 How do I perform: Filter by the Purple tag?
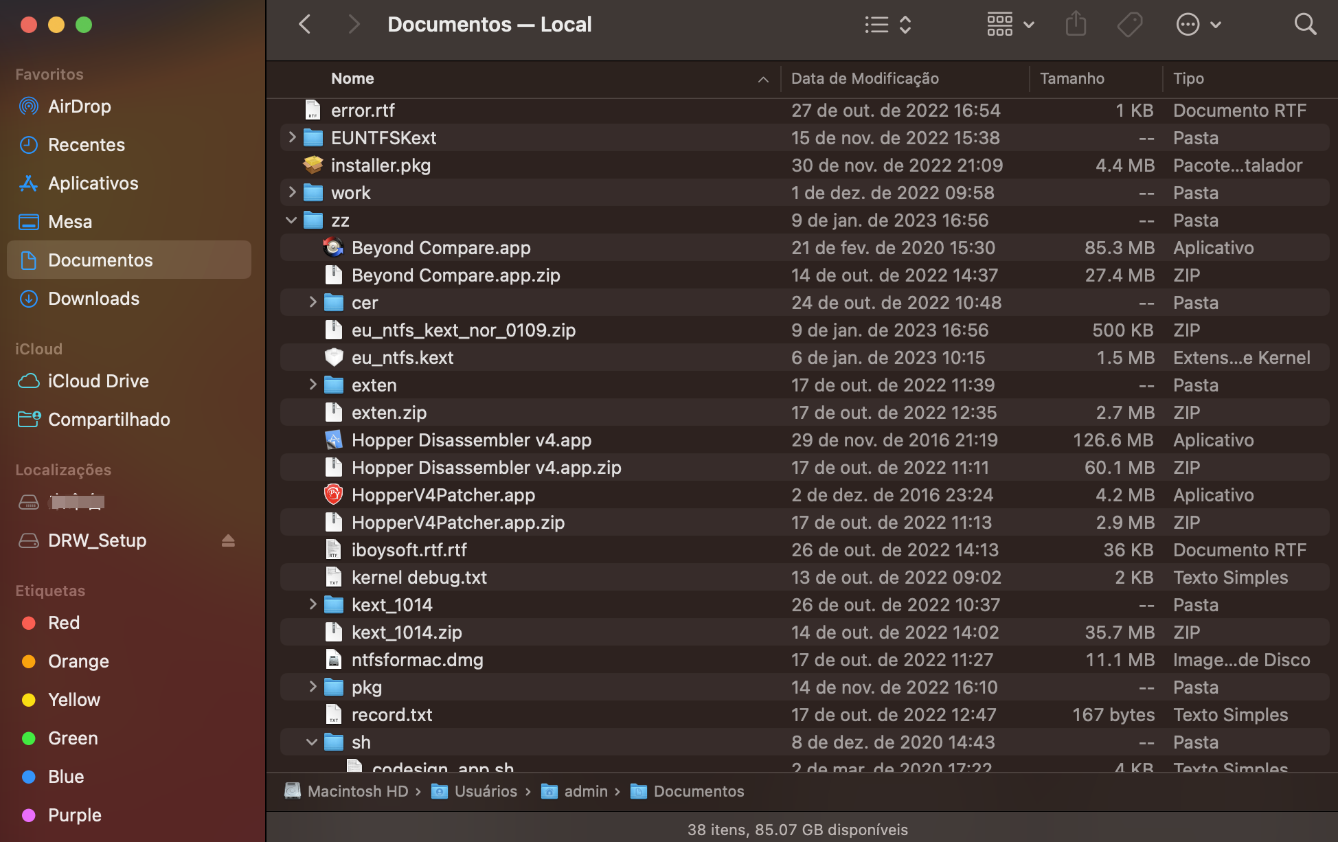point(129,815)
